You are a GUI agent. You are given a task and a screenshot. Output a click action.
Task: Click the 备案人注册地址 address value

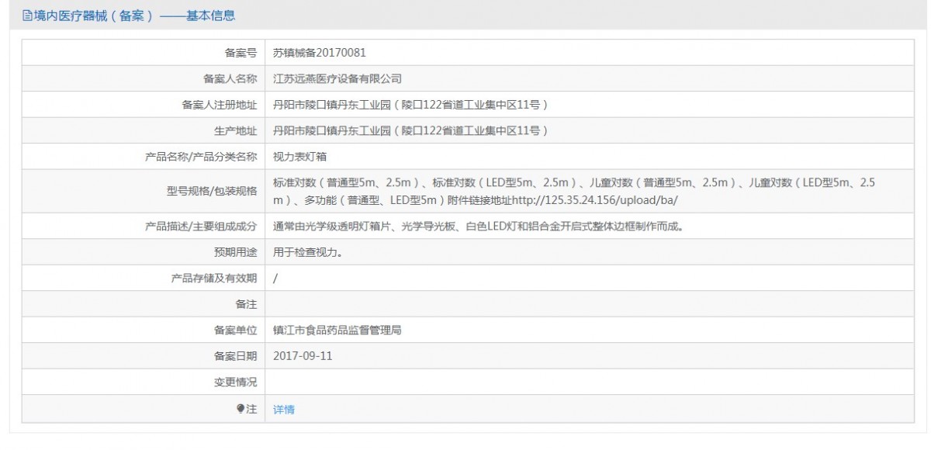click(411, 105)
